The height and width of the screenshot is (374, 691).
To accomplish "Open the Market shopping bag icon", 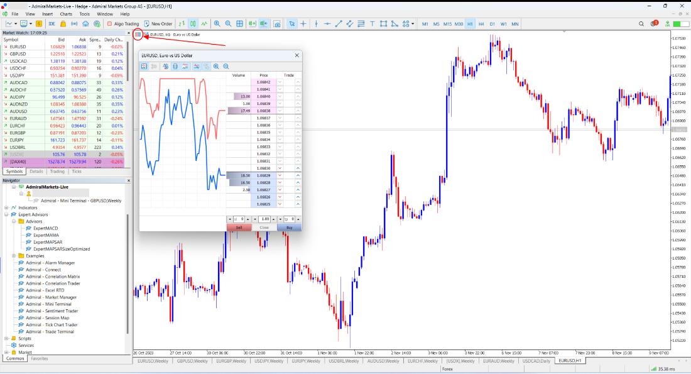I will 63,24.
